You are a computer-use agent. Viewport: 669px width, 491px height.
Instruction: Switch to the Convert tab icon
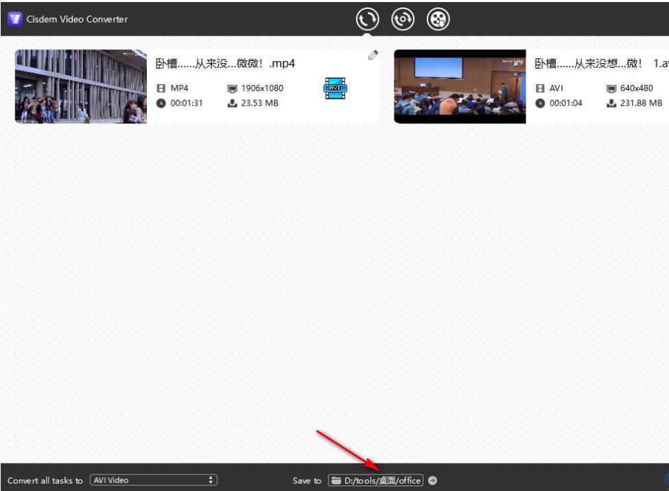367,19
